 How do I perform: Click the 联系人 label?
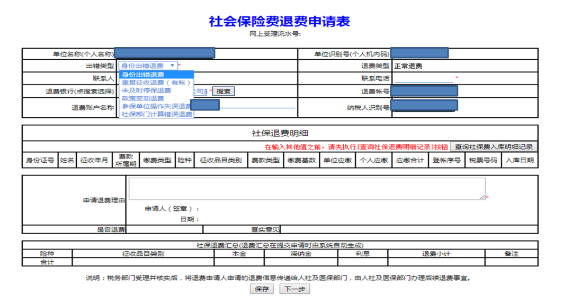click(x=103, y=78)
